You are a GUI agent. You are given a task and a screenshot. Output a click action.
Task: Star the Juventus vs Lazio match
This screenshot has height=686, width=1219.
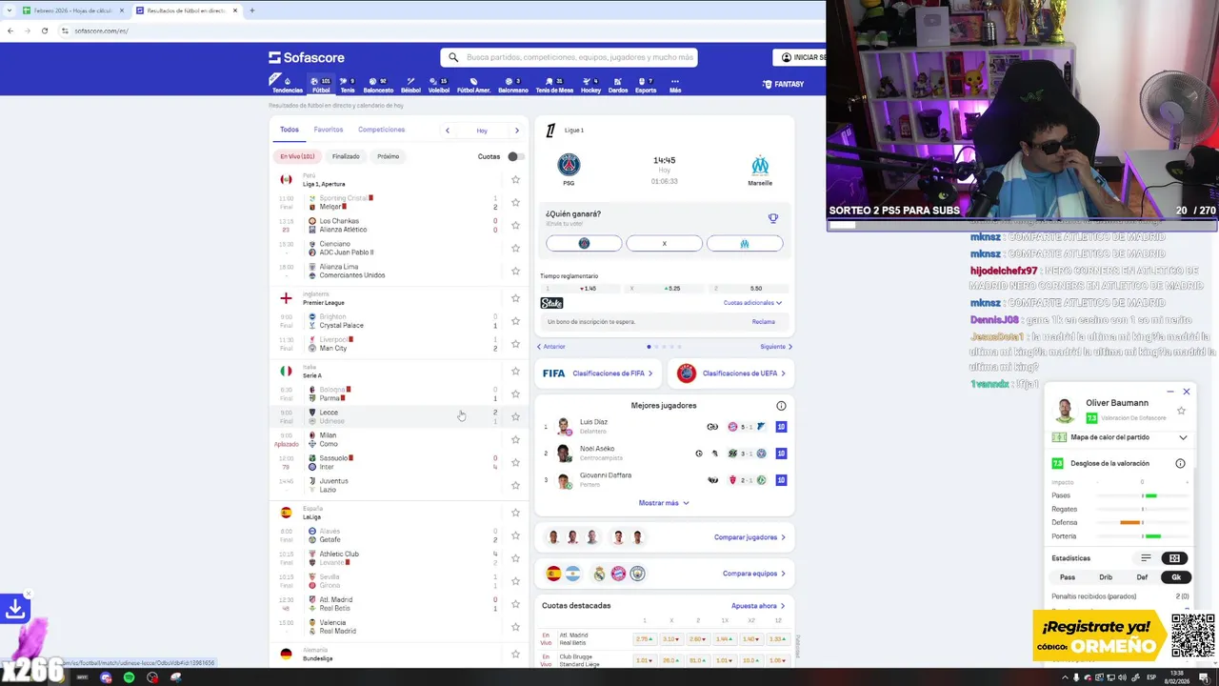(x=515, y=485)
